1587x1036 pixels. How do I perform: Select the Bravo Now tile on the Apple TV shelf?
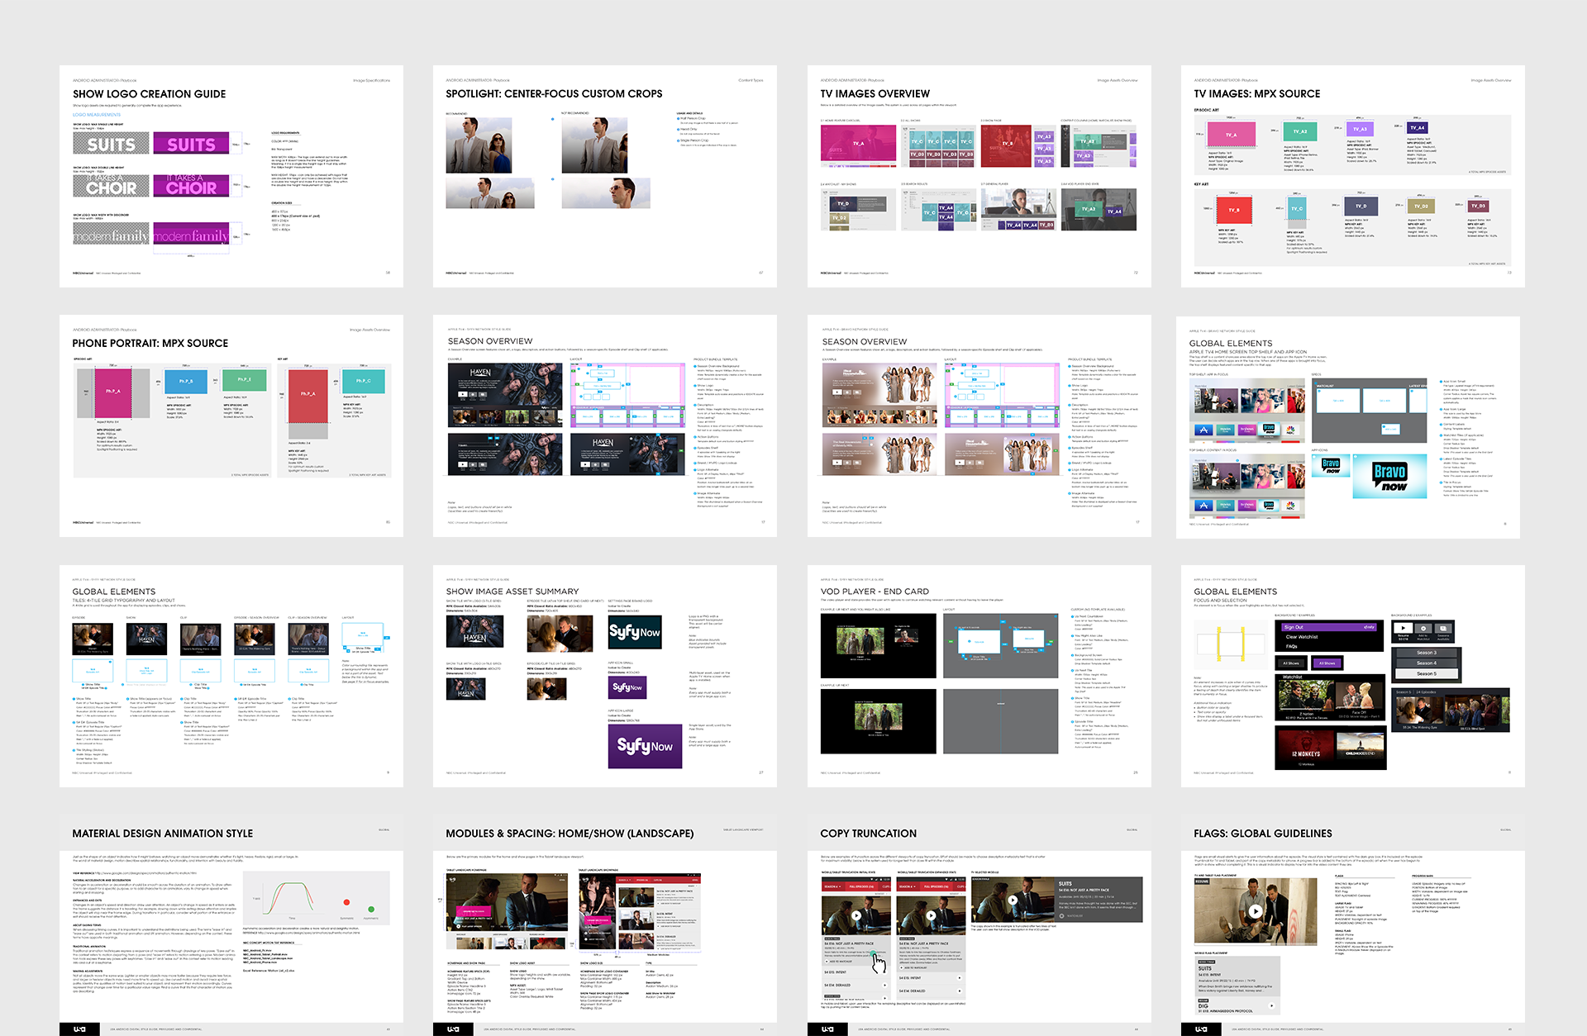[x=1269, y=430]
